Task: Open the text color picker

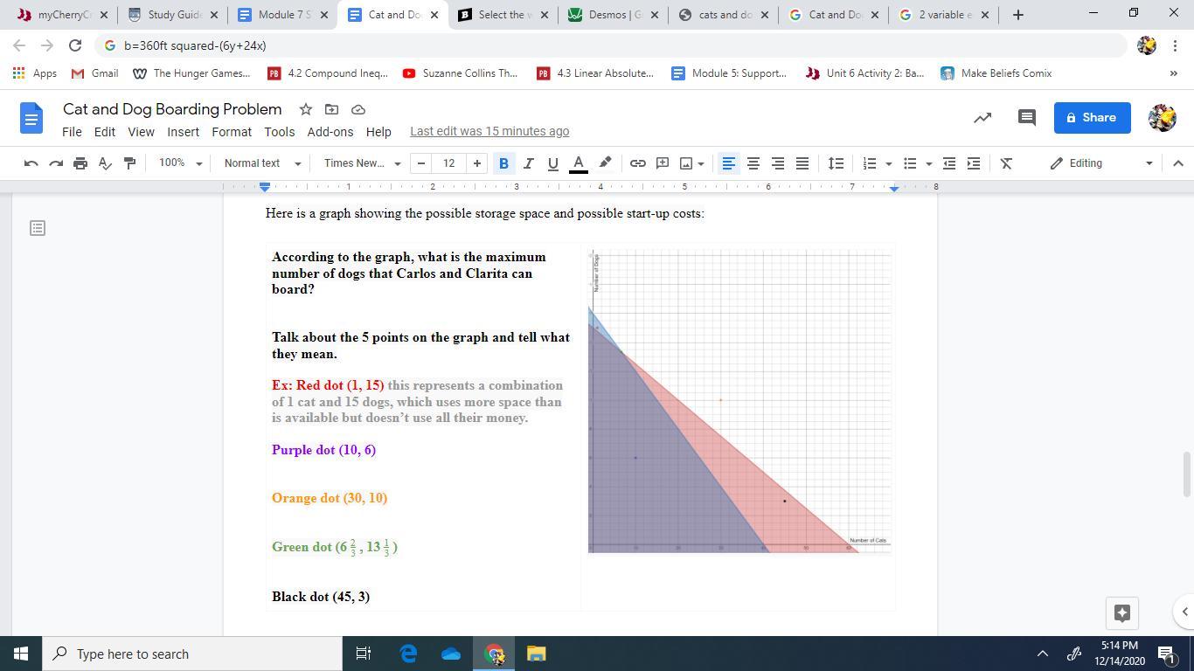Action: (578, 163)
